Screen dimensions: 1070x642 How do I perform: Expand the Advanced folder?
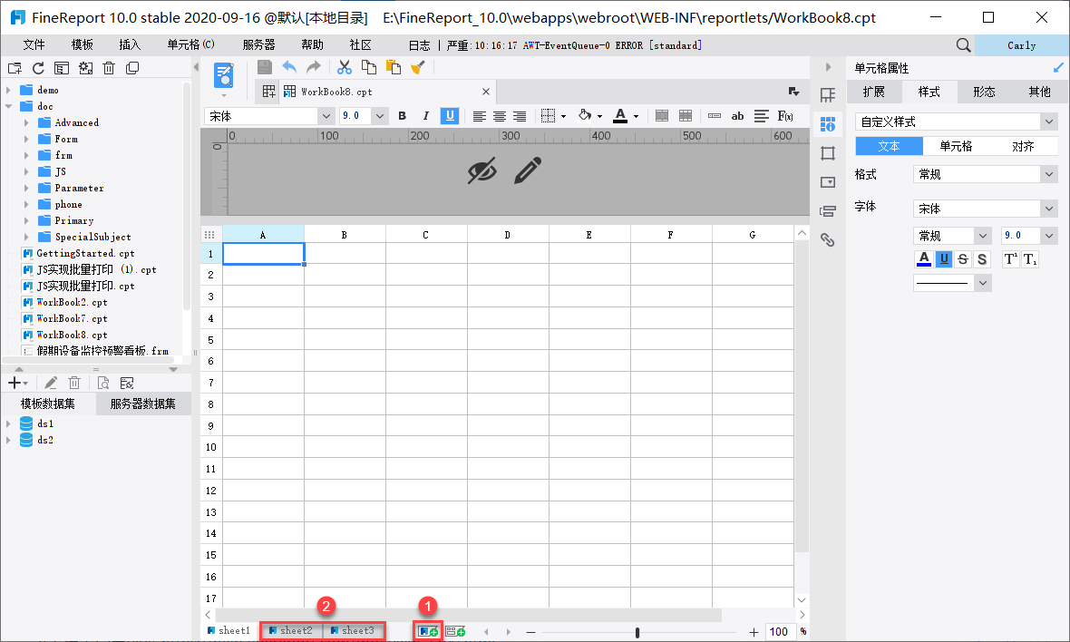click(x=26, y=122)
